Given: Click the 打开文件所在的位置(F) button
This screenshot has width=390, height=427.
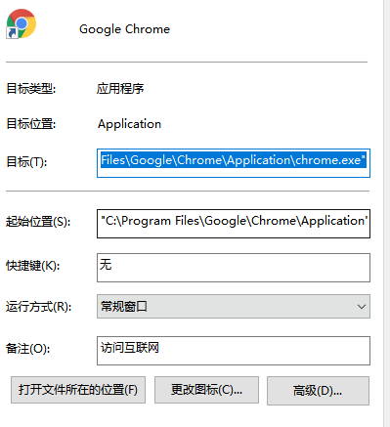Looking at the screenshot, I should coord(78,390).
